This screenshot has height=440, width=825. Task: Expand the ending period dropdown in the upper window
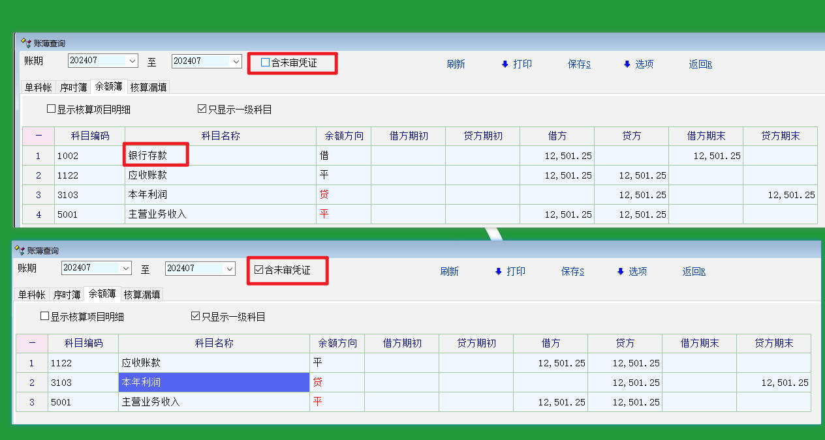236,61
